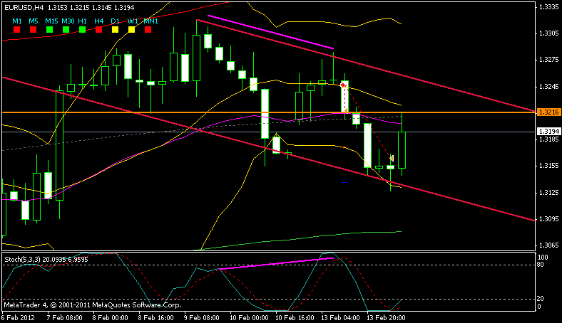Click the 1.3245 price on the axis
This screenshot has height=323, width=562.
pos(548,87)
